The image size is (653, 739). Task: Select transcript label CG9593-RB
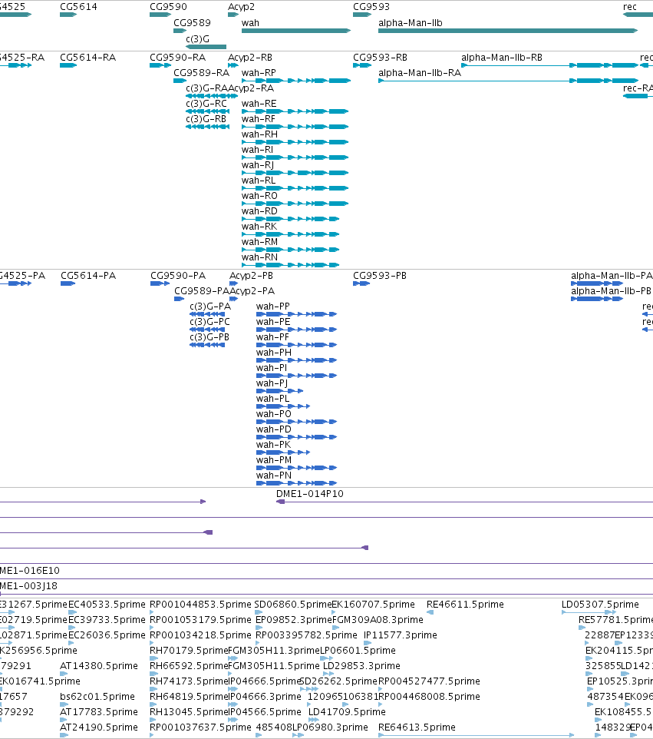tap(381, 58)
